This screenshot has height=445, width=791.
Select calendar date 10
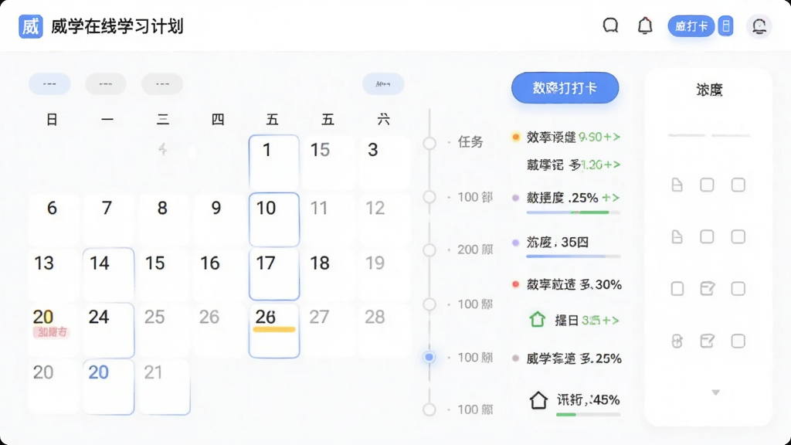click(x=274, y=219)
